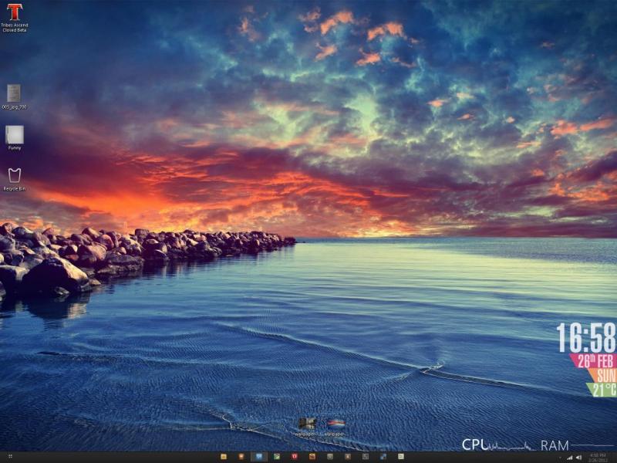Screen dimensions: 617x463
Task: Click the SUN weekday banner
Action: coord(604,375)
